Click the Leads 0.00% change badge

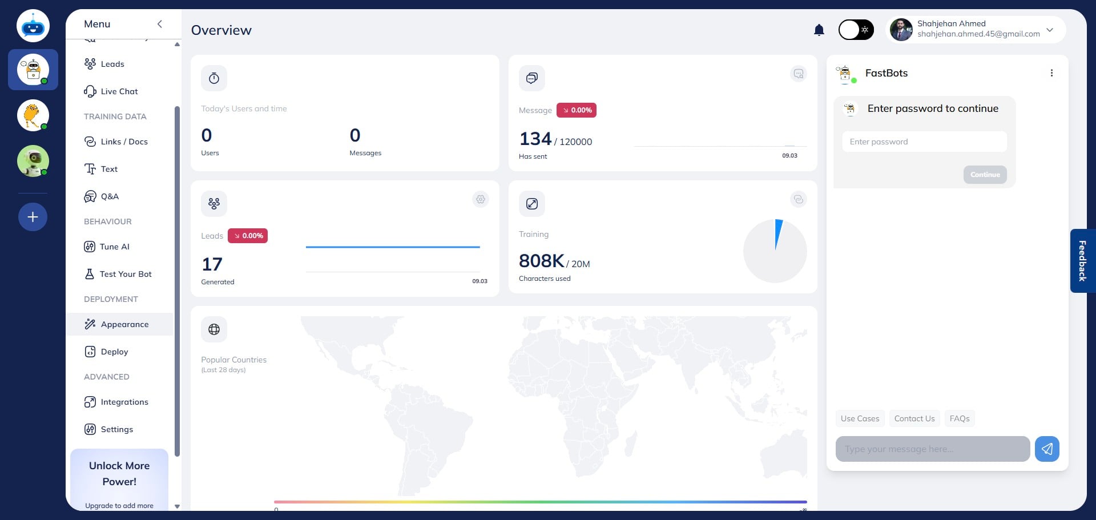[x=248, y=236]
